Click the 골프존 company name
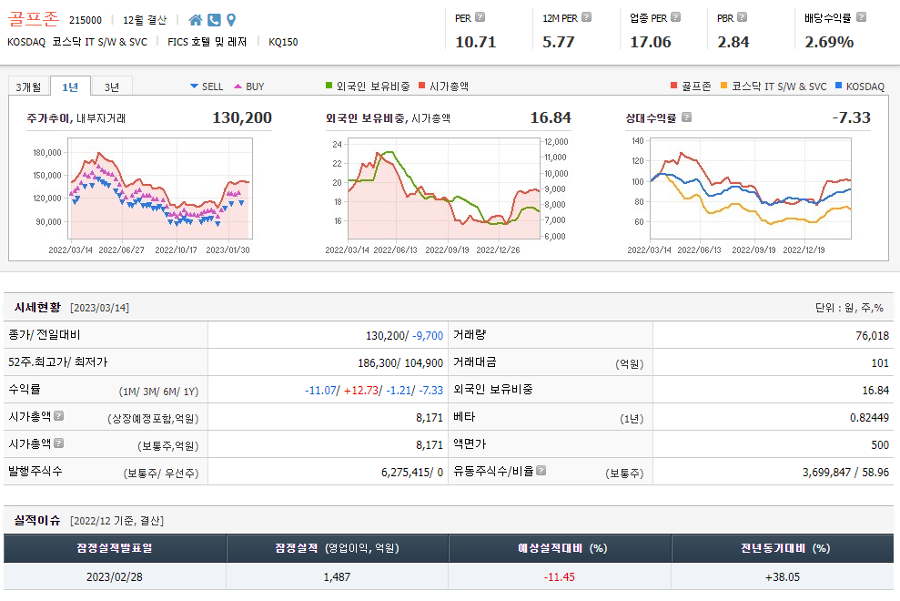Viewport: 900px width, 601px height. click(34, 19)
